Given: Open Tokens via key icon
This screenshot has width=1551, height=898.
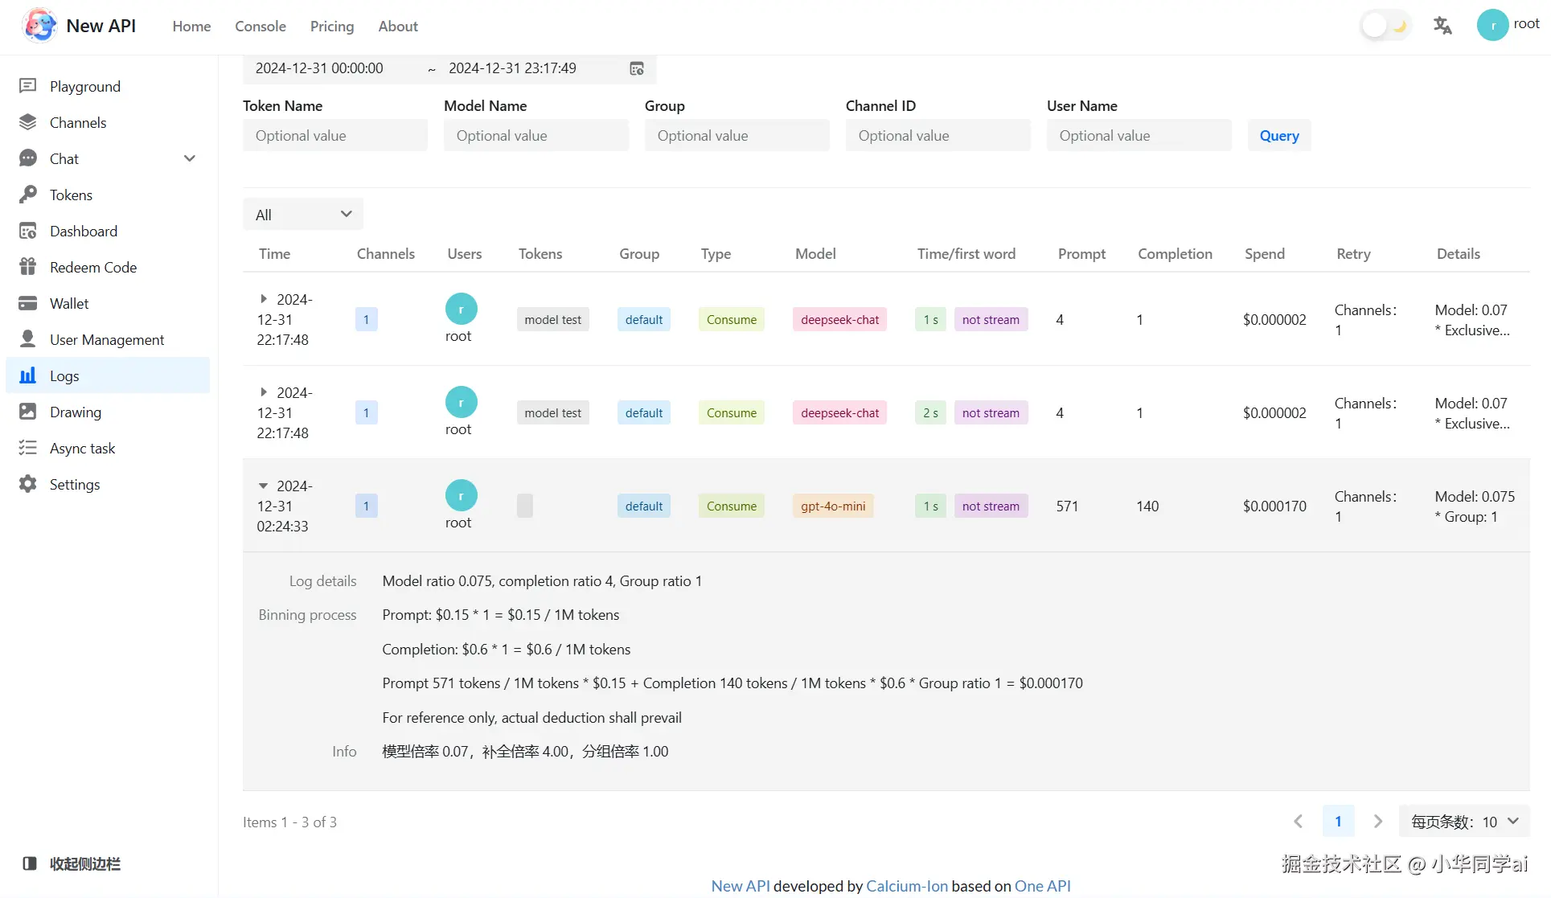Looking at the screenshot, I should click(28, 195).
